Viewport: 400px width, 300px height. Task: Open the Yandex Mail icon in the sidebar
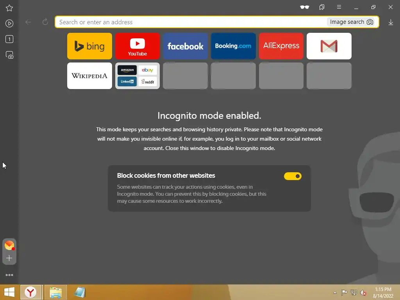point(9,245)
